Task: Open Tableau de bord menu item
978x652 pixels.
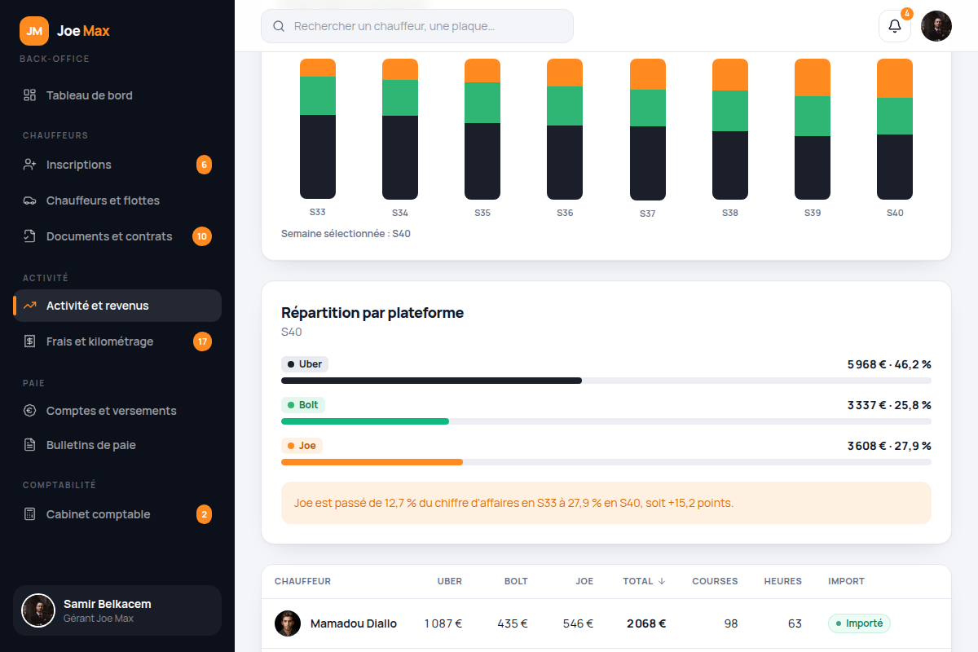Action: pyautogui.click(x=117, y=95)
